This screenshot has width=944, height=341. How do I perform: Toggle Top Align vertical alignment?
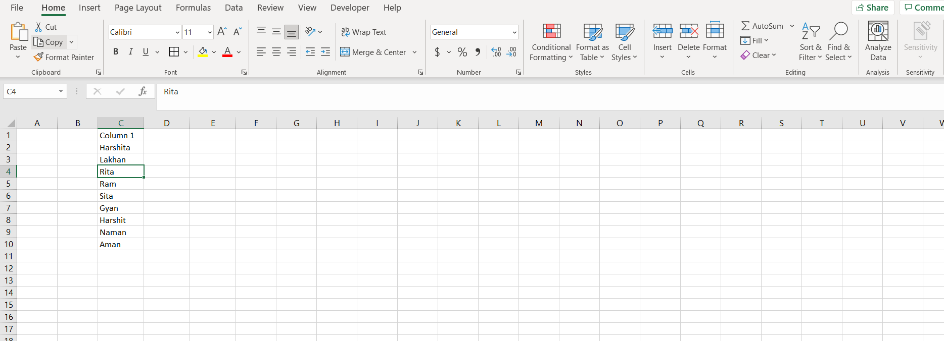(261, 31)
